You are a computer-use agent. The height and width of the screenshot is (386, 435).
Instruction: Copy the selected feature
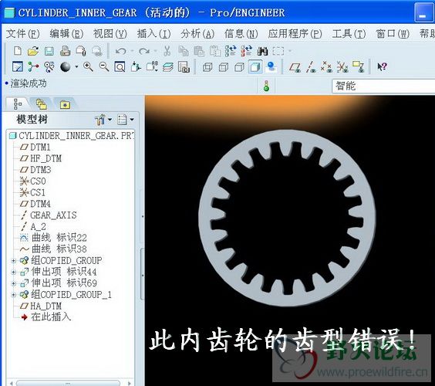pos(183,51)
